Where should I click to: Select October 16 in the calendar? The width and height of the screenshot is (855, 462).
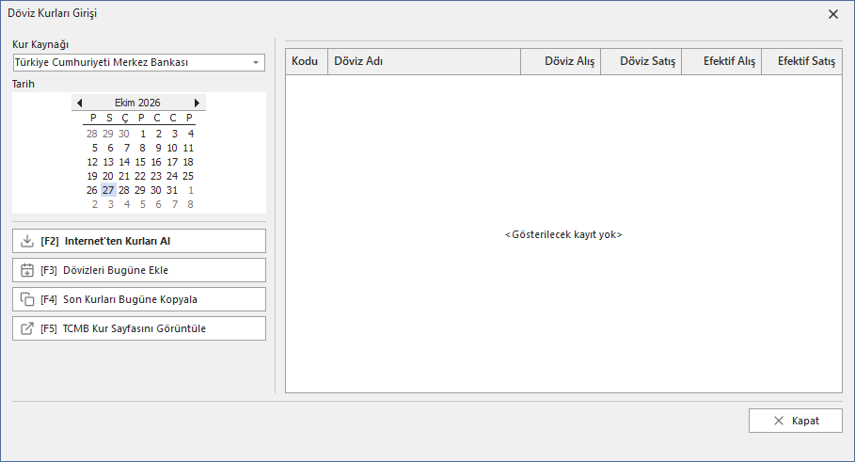click(156, 162)
